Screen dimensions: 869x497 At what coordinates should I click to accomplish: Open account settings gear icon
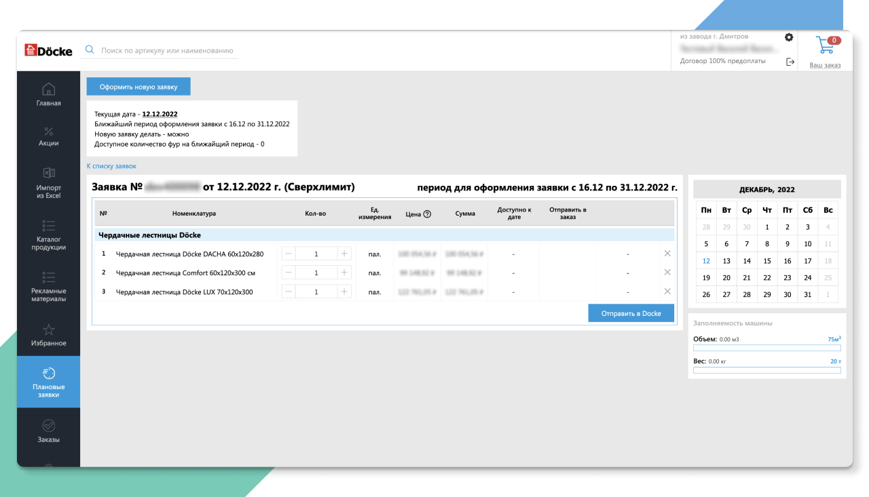pyautogui.click(x=789, y=37)
